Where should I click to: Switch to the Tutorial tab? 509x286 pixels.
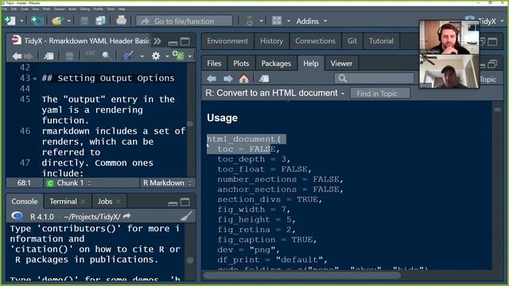[381, 41]
